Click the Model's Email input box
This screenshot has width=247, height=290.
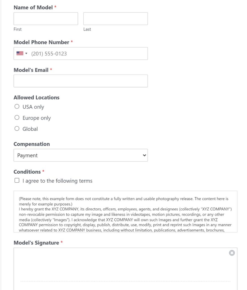tap(81, 81)
